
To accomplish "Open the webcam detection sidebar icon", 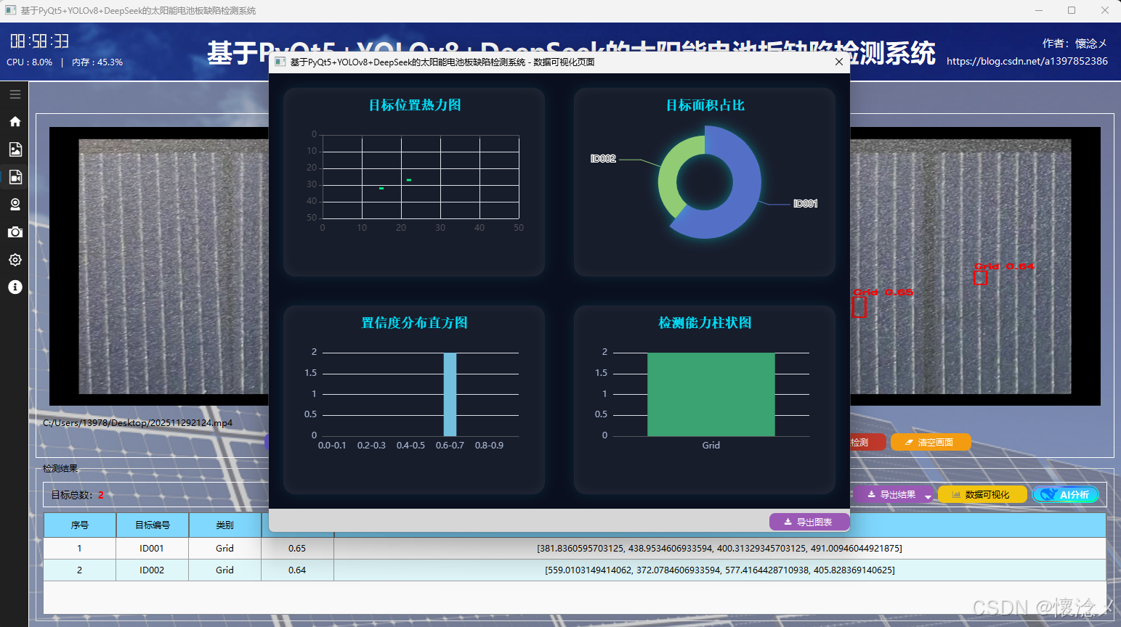I will (15, 205).
